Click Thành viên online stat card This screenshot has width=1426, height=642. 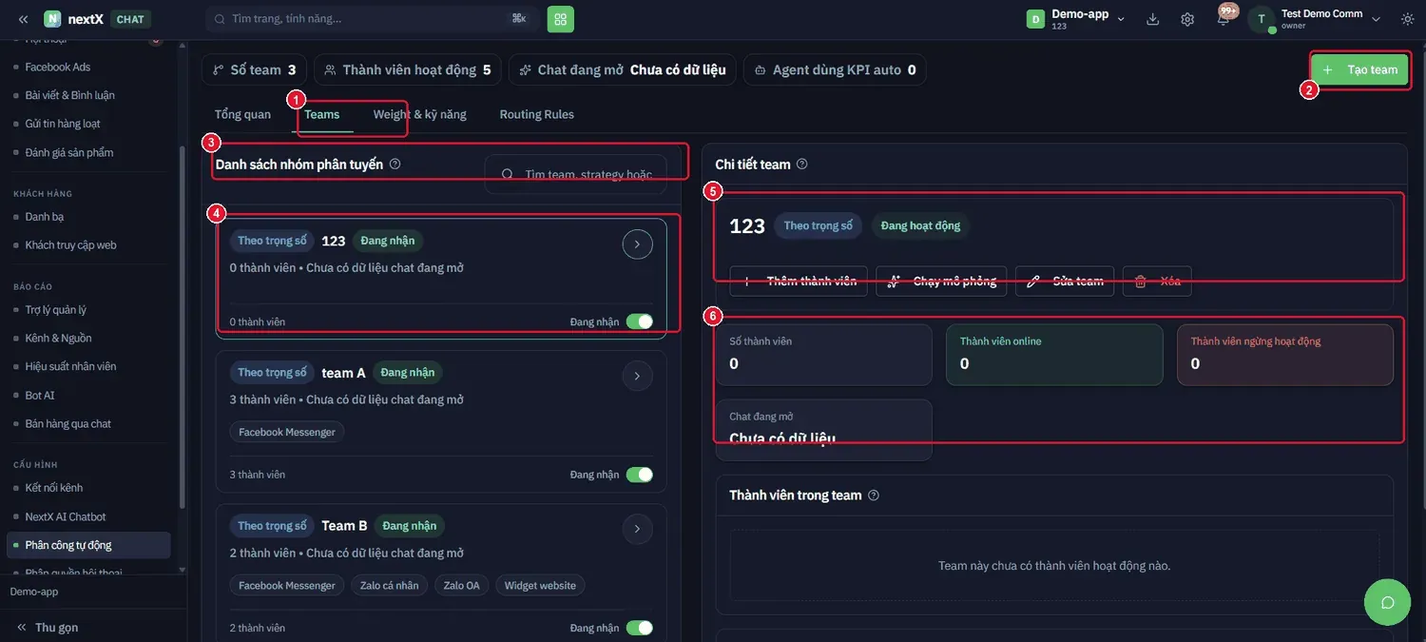point(1054,355)
